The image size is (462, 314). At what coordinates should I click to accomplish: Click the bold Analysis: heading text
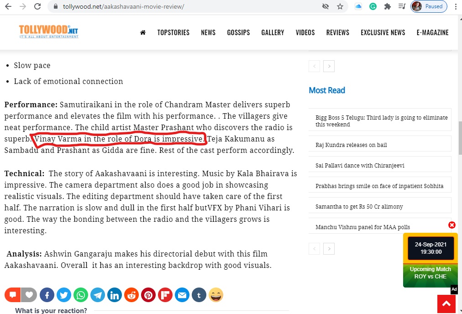tap(24, 254)
